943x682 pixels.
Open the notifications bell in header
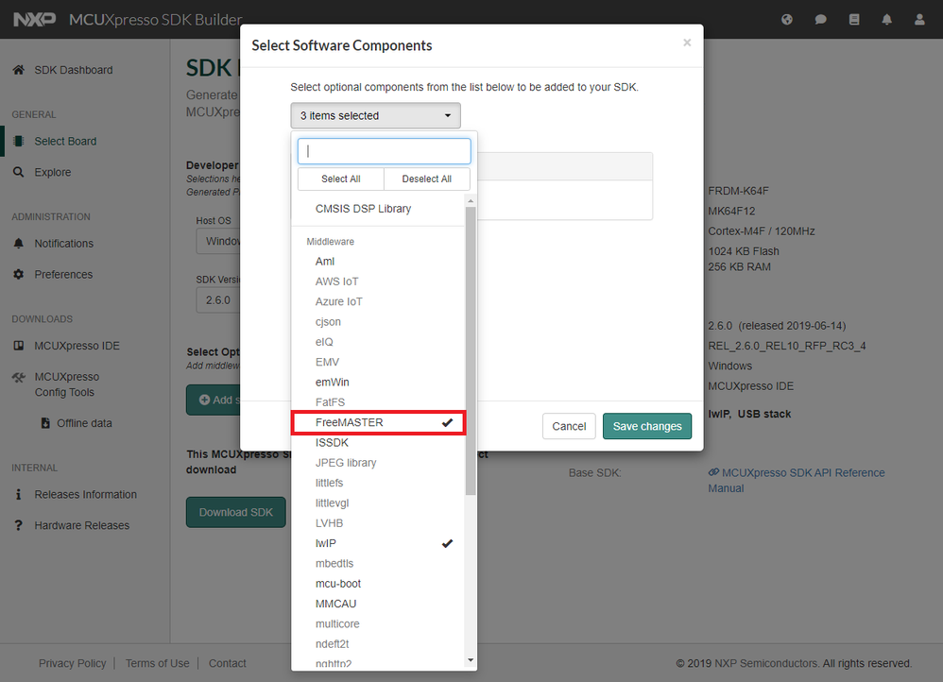pyautogui.click(x=886, y=19)
